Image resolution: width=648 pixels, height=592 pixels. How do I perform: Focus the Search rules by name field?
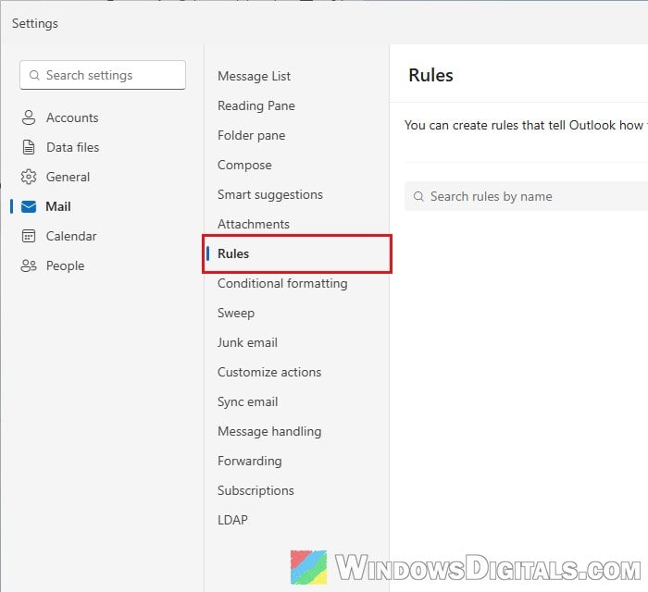(x=526, y=196)
